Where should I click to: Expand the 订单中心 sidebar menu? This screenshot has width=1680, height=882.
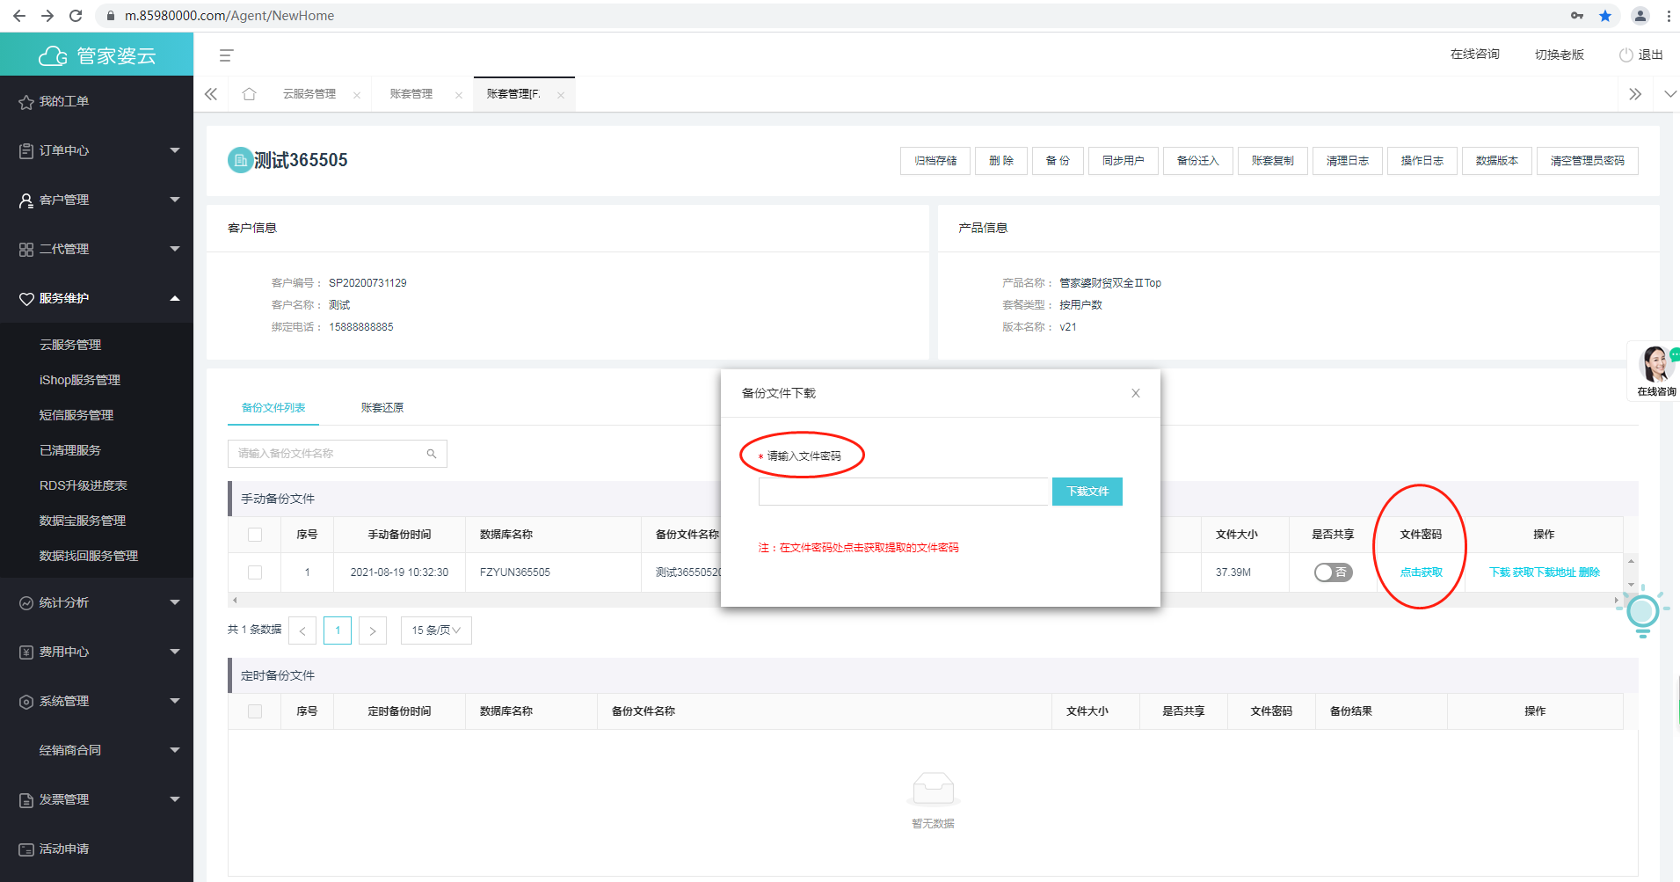click(97, 150)
